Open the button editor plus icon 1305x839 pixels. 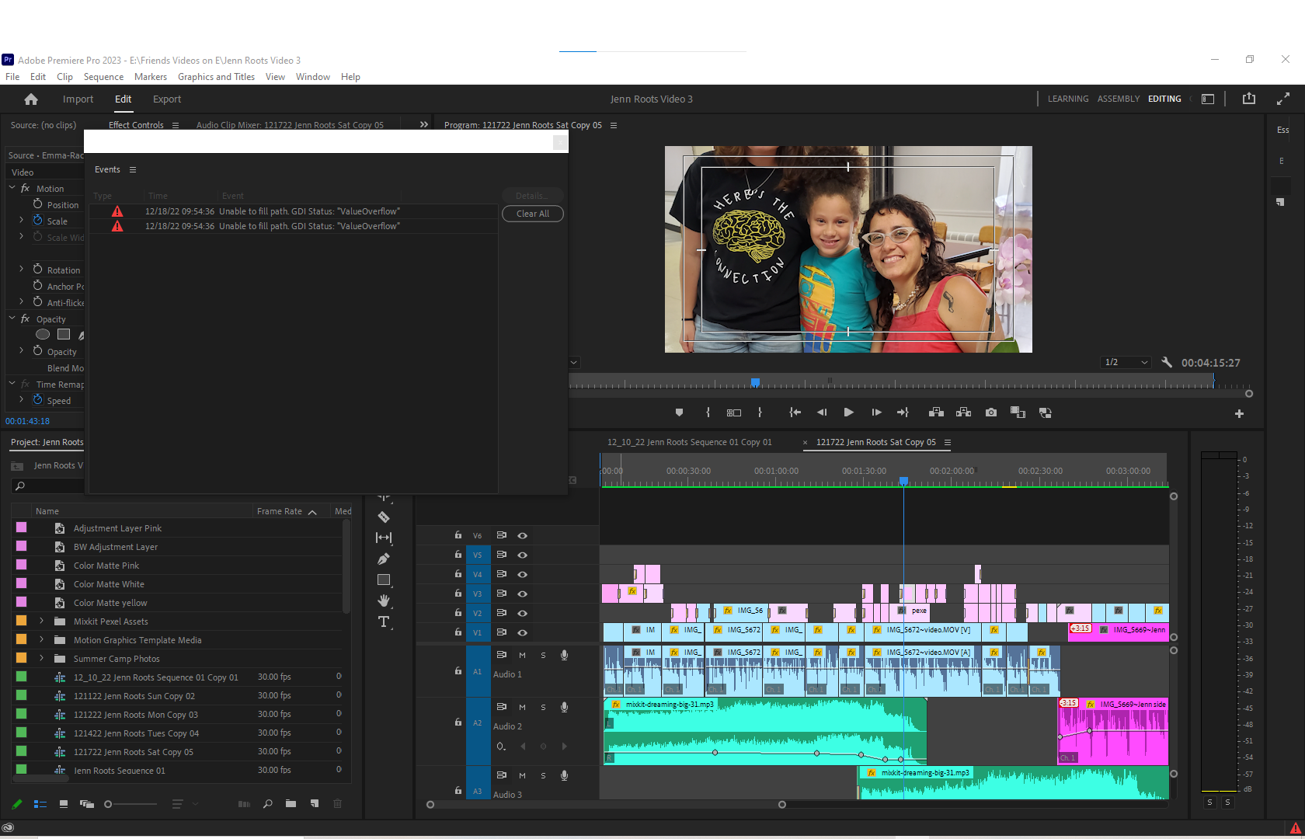point(1239,413)
